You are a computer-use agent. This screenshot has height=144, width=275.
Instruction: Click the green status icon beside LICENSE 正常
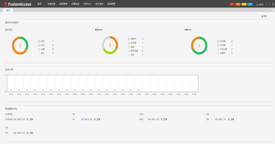click(x=27, y=119)
